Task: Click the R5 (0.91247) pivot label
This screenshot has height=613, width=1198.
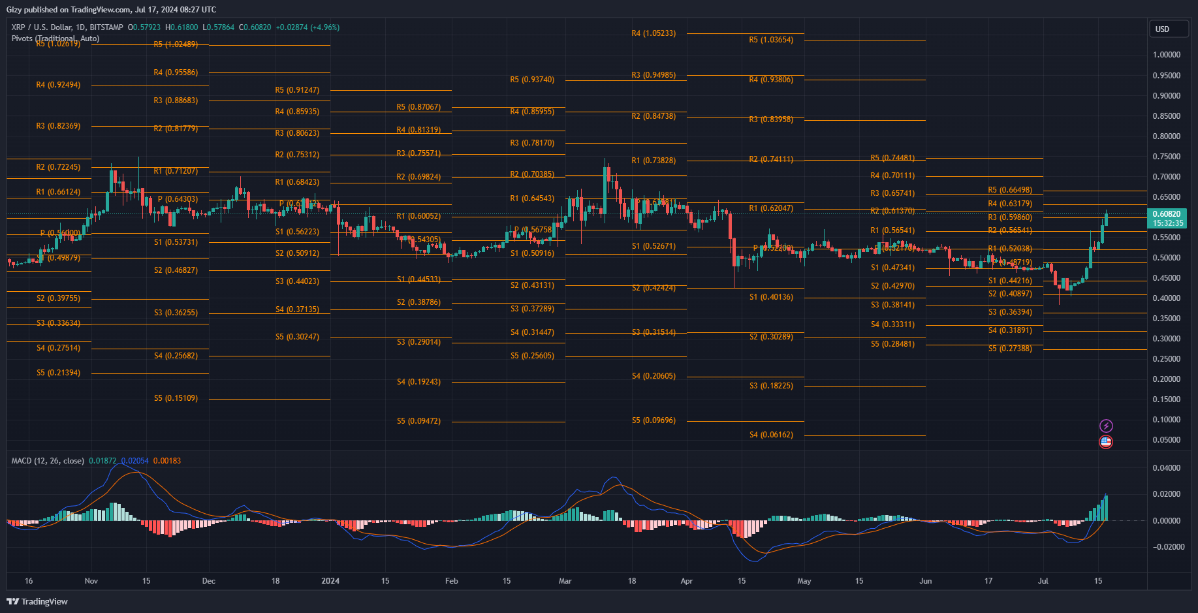Action: (x=297, y=90)
